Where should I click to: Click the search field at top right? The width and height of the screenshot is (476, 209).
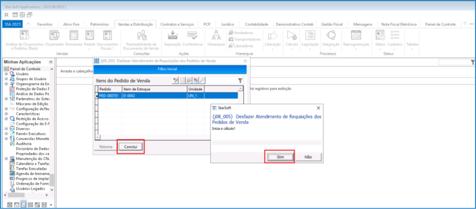click(454, 62)
